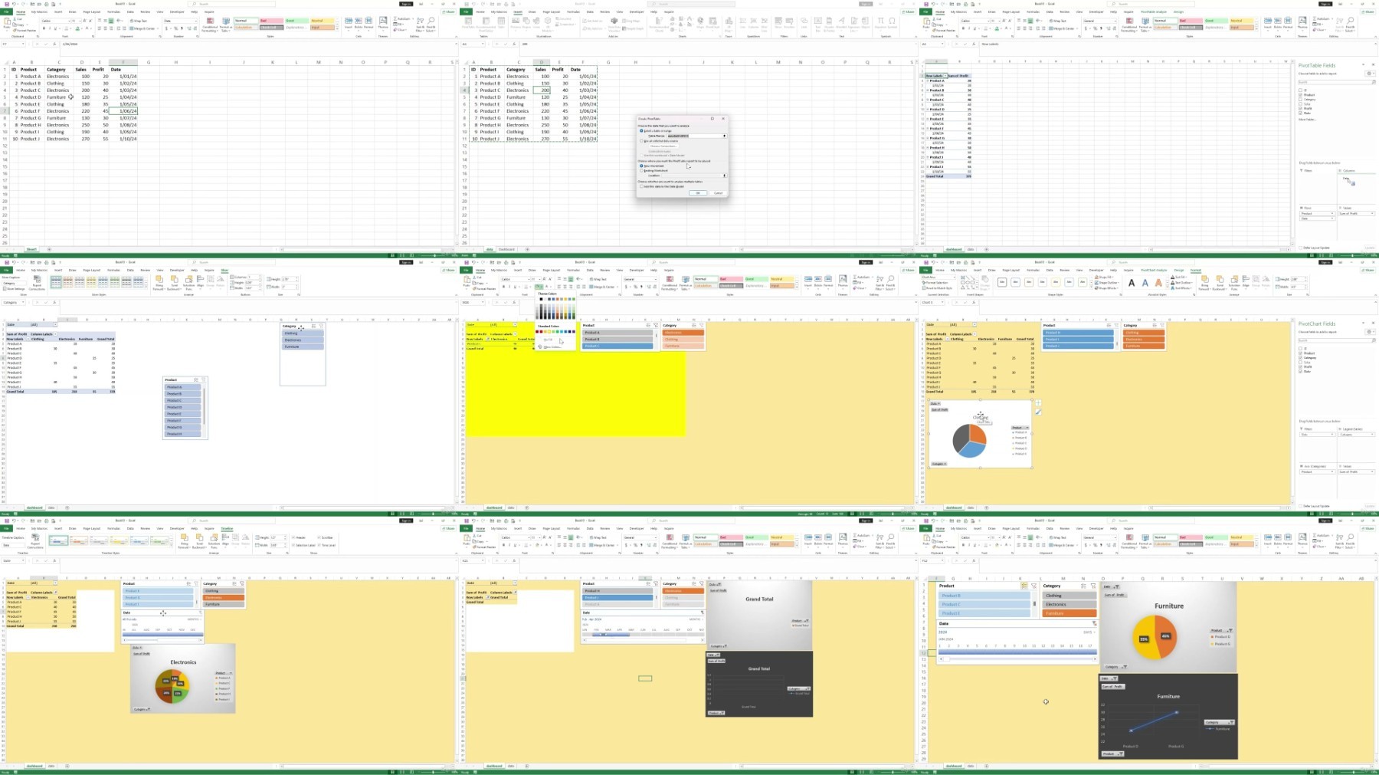This screenshot has height=775, width=1379.
Task: Click the range picker icon beside Location field
Action: (x=724, y=176)
